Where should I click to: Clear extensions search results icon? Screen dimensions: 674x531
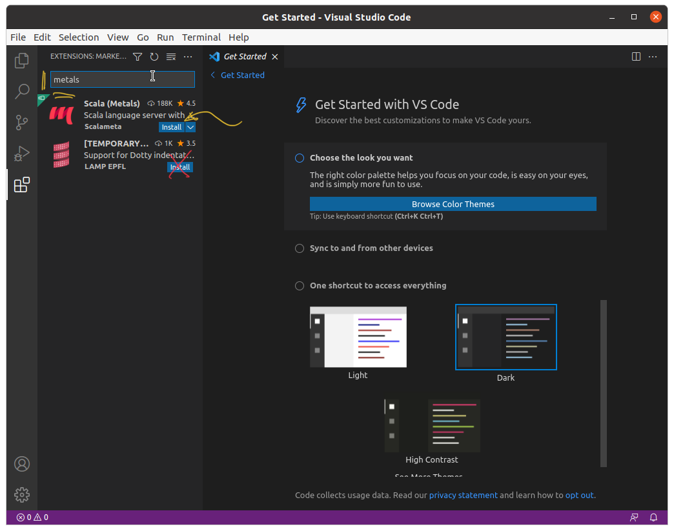click(x=171, y=57)
